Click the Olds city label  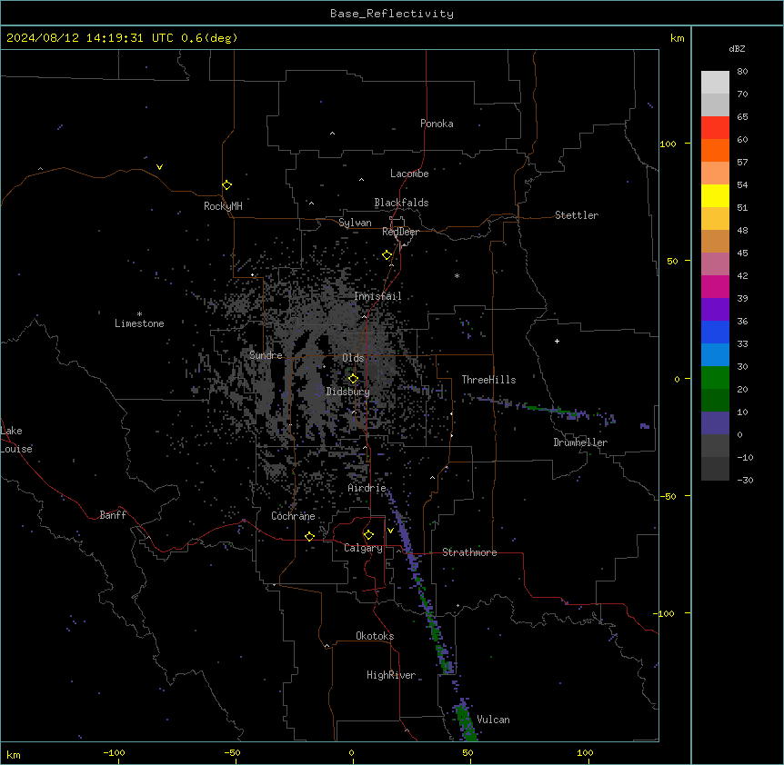[353, 358]
